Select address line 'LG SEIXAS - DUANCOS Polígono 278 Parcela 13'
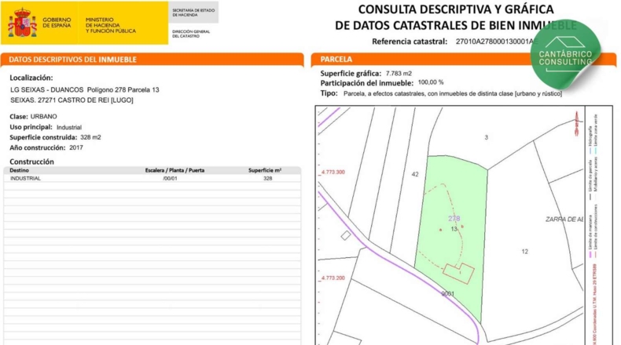 click(85, 90)
